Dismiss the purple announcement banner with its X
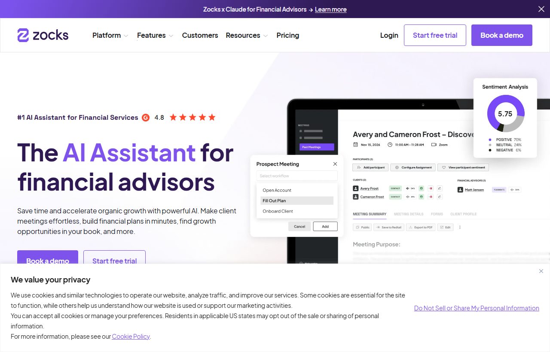The height and width of the screenshot is (352, 550). (541, 9)
